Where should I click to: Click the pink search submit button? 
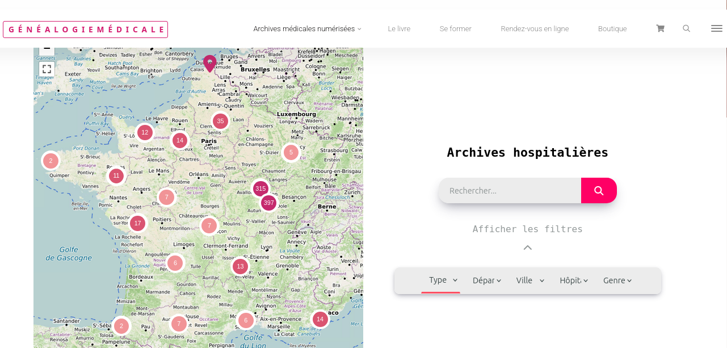[599, 190]
